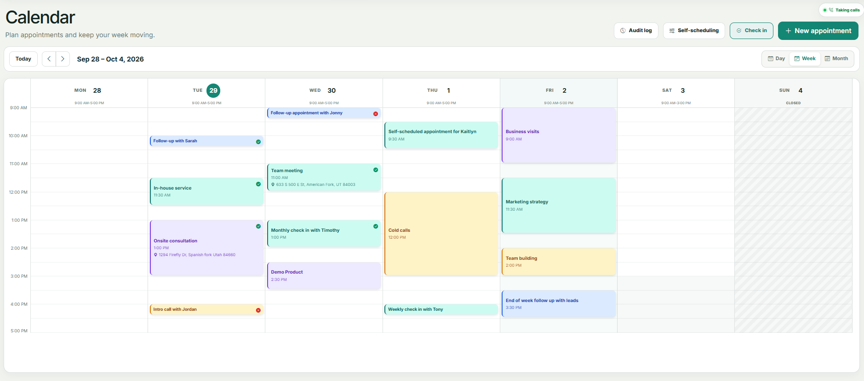Go to the previous week with the left chevron
Image resolution: width=864 pixels, height=381 pixels.
click(x=49, y=59)
